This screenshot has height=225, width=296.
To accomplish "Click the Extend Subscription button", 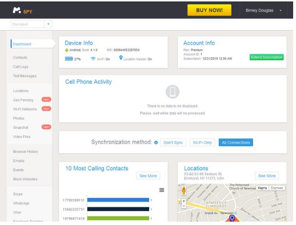I will coord(266,57).
